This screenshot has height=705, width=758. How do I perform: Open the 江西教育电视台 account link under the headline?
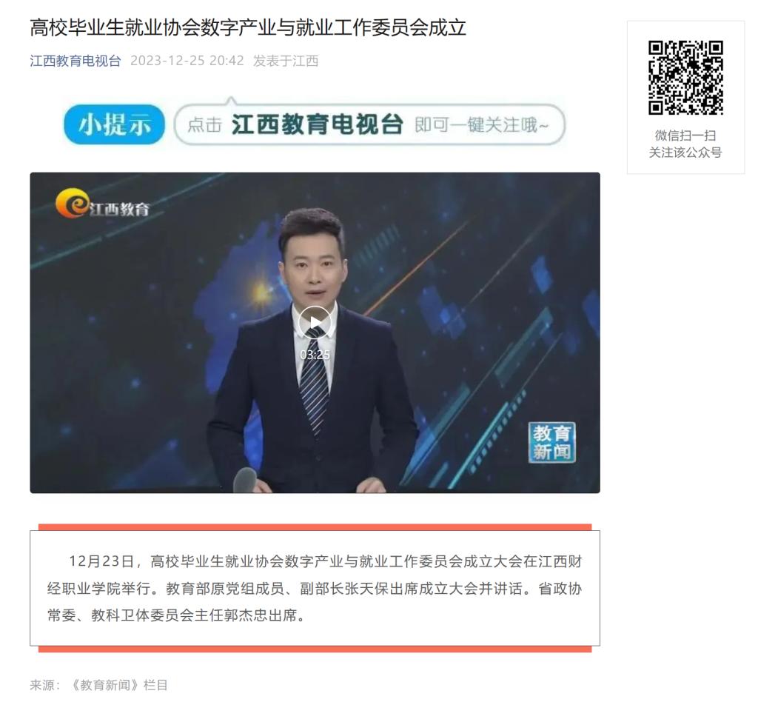coord(75,61)
